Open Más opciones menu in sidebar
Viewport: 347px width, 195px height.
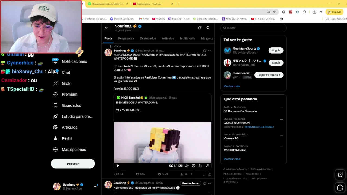click(x=70, y=149)
